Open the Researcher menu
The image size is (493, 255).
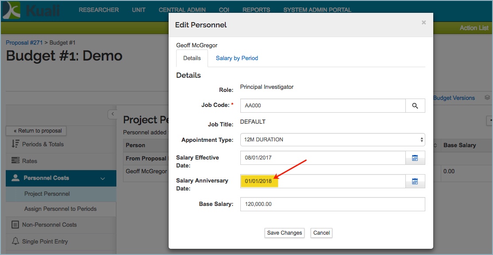pos(99,10)
